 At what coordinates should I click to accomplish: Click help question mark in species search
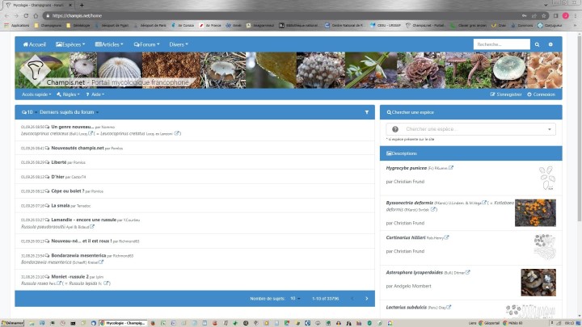pyautogui.click(x=395, y=129)
